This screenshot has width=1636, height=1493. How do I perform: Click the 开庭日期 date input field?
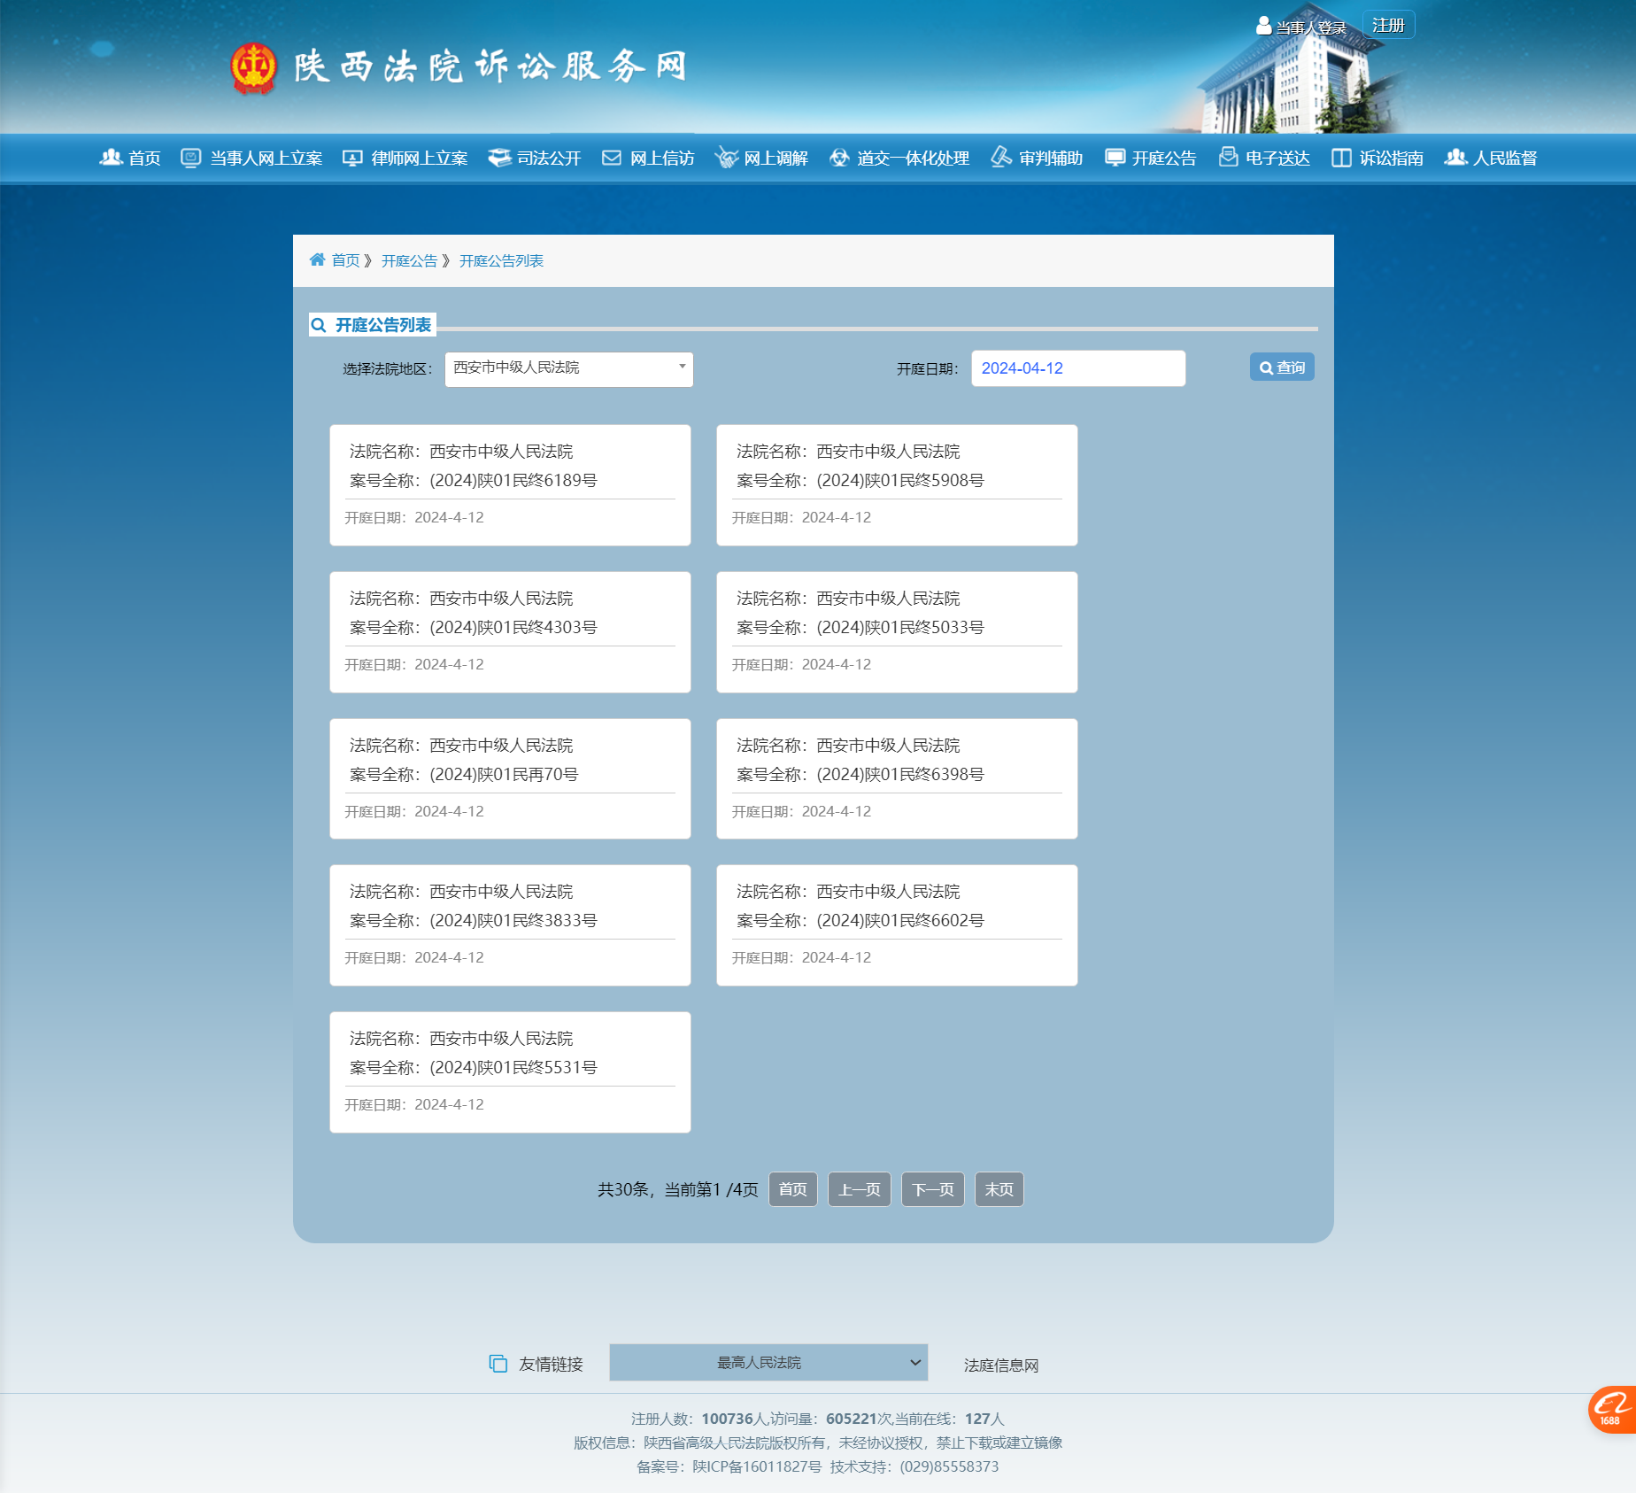coord(1077,368)
